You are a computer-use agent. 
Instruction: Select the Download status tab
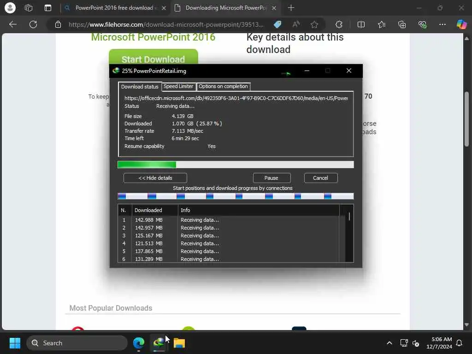pyautogui.click(x=140, y=87)
